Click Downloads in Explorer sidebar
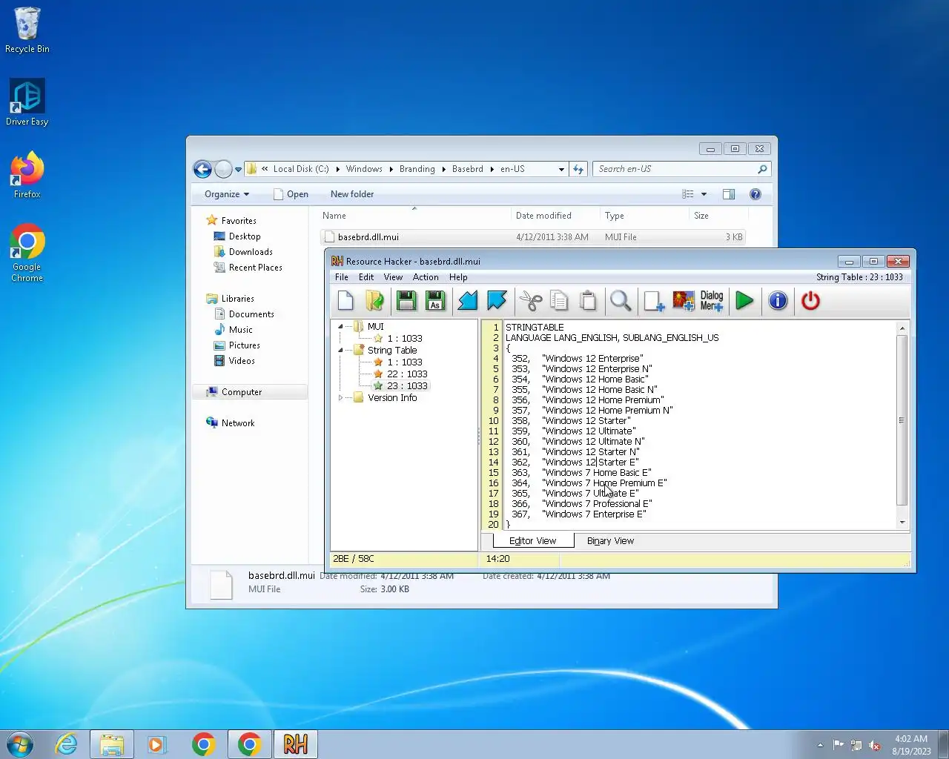This screenshot has width=949, height=759. 251,252
